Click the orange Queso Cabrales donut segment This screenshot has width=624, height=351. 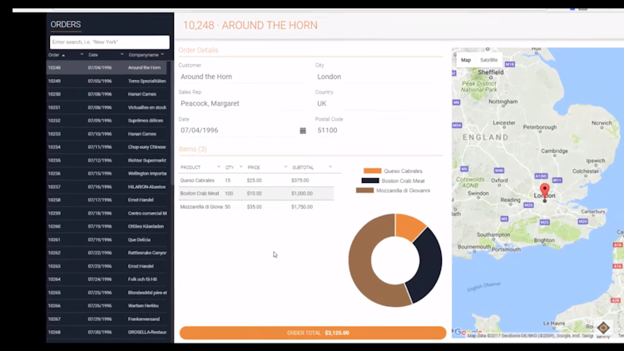[x=410, y=227]
